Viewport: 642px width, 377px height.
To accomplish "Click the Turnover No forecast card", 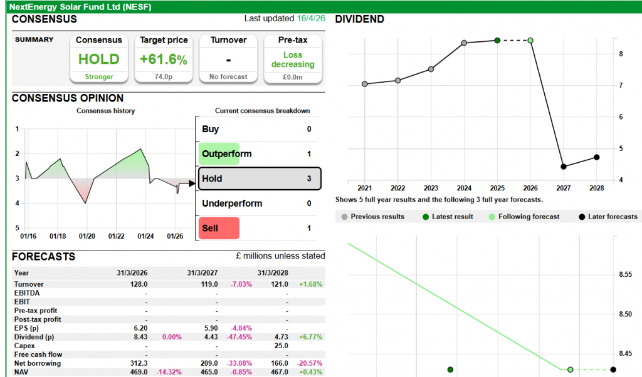I will pyautogui.click(x=228, y=59).
